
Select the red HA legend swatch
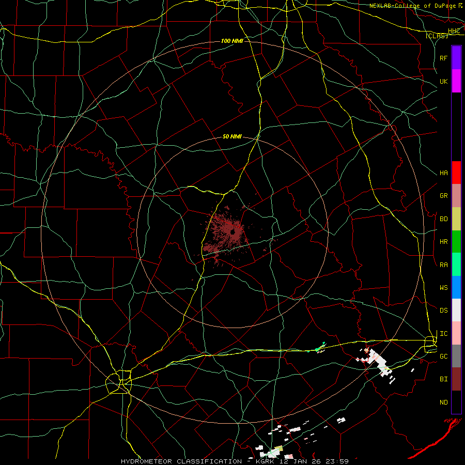coord(456,173)
